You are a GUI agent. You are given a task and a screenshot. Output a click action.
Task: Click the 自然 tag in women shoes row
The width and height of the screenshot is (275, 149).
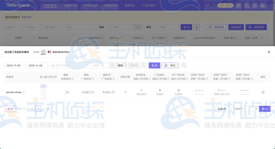pyautogui.click(x=43, y=86)
